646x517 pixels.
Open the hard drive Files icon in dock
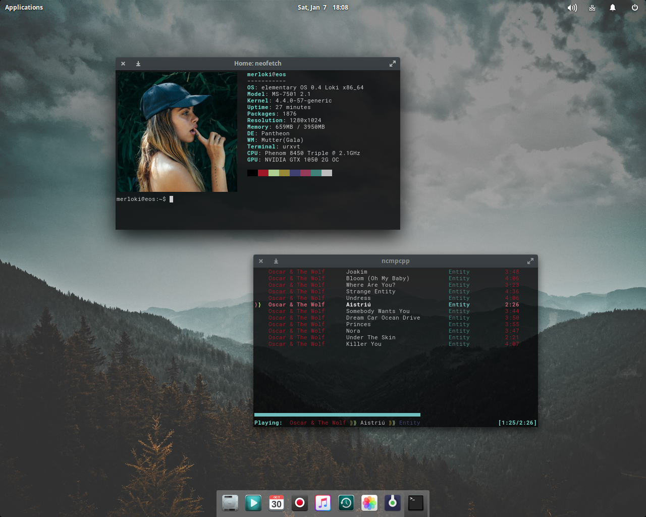point(230,503)
